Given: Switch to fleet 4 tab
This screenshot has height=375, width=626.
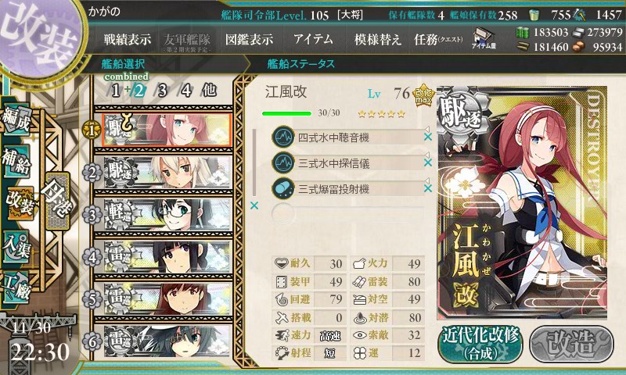Looking at the screenshot, I should pyautogui.click(x=186, y=91).
